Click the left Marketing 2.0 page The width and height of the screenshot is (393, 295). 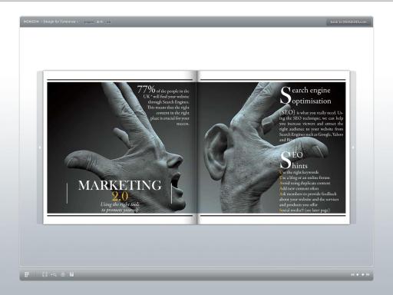click(x=120, y=147)
